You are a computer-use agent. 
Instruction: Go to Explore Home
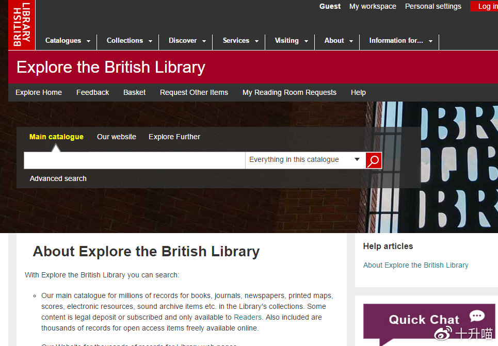pyautogui.click(x=39, y=92)
